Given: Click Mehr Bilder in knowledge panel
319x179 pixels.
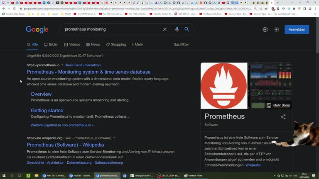Looking at the screenshot, I should [279, 105].
